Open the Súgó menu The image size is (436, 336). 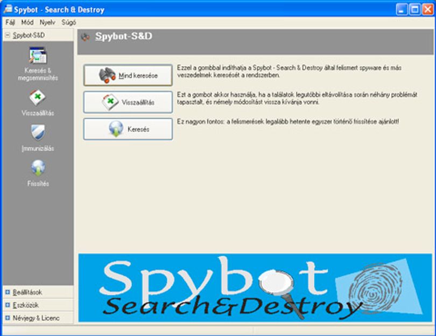69,22
